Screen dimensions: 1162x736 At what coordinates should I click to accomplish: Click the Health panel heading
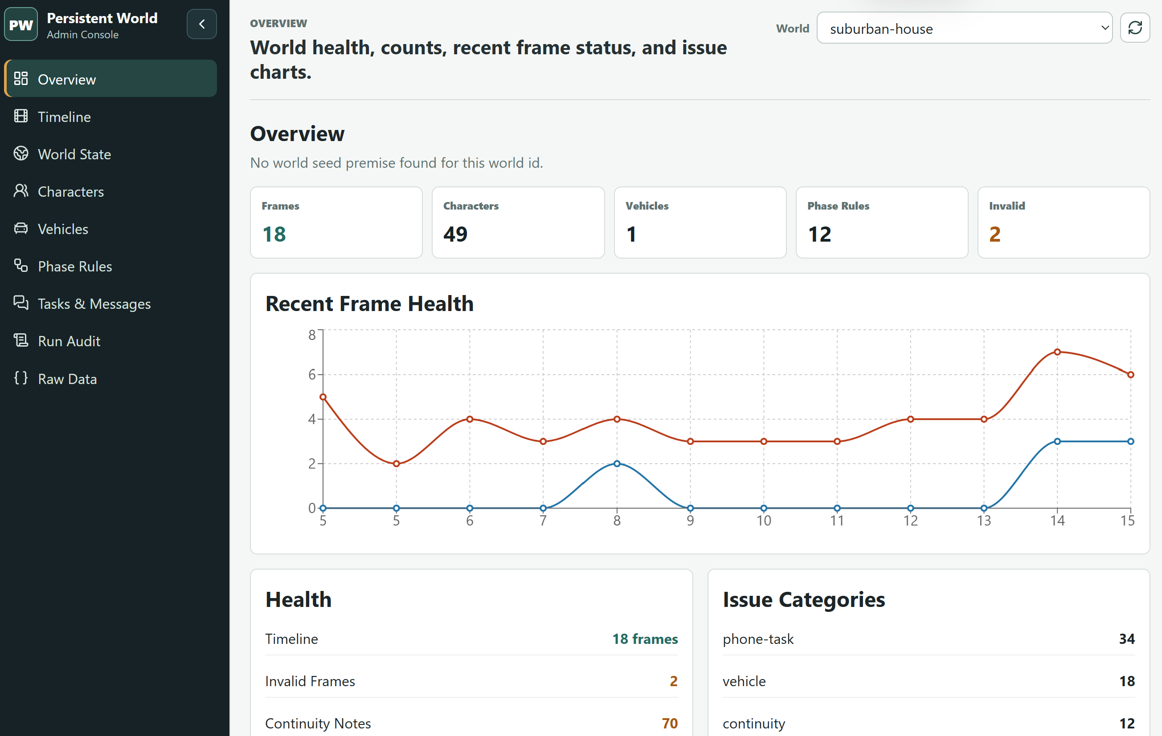[298, 599]
